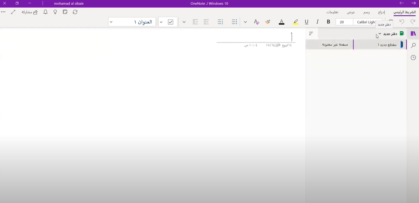Clear formatting with the eraser-A icon
The width and height of the screenshot is (419, 203).
tap(256, 22)
